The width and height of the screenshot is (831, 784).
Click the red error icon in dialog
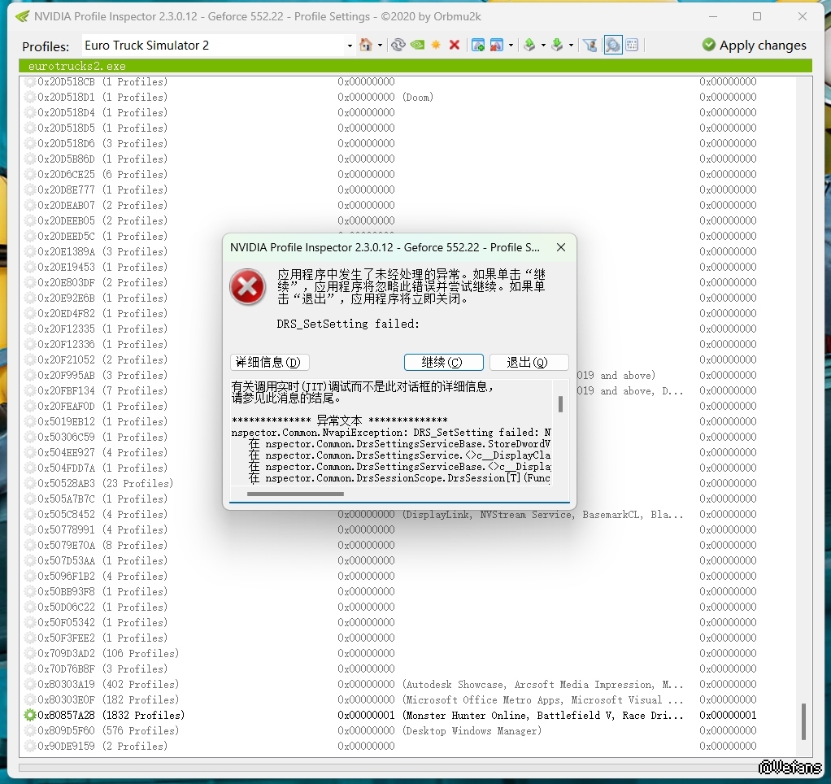click(x=247, y=287)
